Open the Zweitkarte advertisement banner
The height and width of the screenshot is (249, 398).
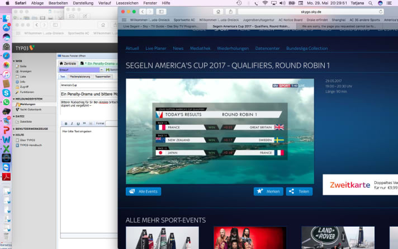[x=360, y=185]
